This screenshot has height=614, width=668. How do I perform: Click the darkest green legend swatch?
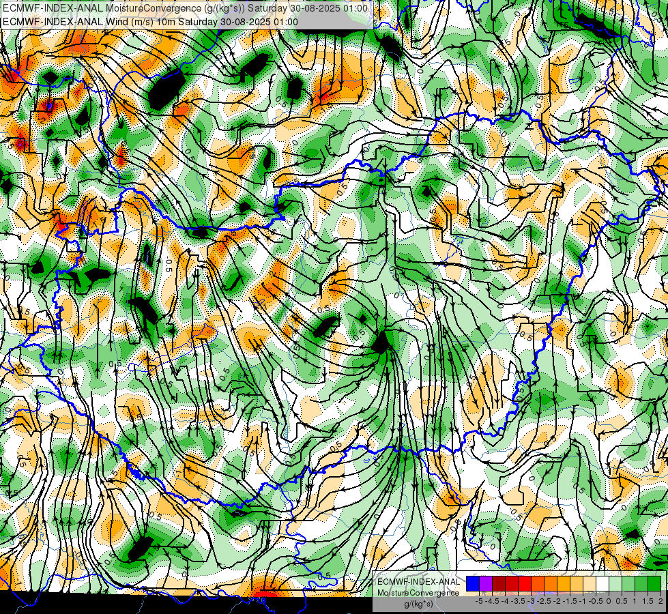tap(654, 584)
